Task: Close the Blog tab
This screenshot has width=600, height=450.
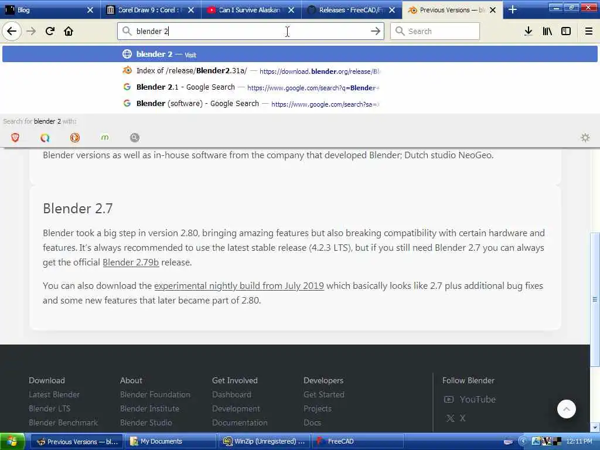Action: coord(90,10)
